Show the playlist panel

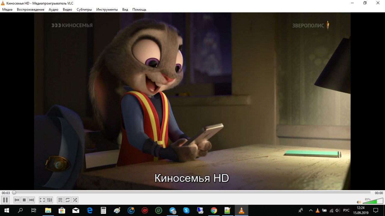tap(60, 200)
